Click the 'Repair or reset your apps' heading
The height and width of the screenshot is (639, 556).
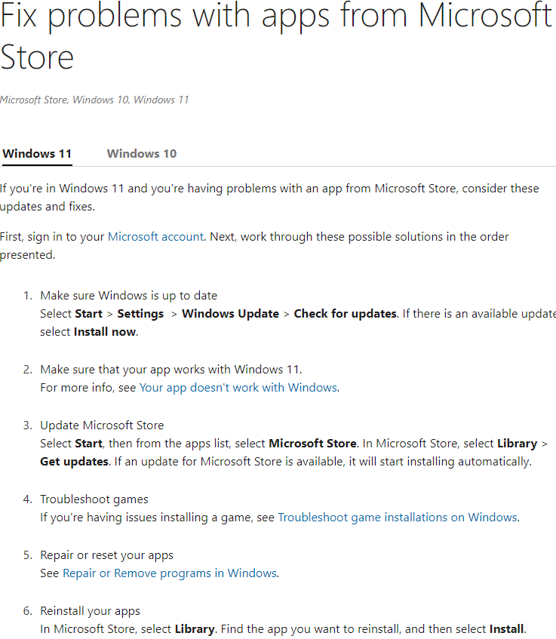(x=106, y=555)
